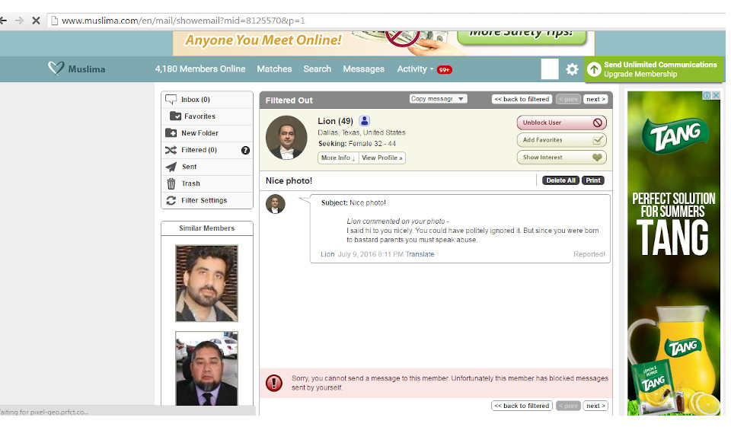Click the Muslima heart logo
Viewport: 731px width, 427px height.
(56, 69)
